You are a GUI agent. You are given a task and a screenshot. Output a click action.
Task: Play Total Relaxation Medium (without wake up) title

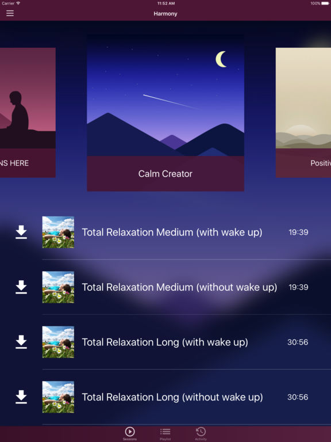[179, 287]
